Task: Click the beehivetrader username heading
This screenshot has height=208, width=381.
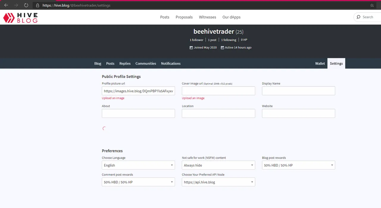Action: [214, 32]
